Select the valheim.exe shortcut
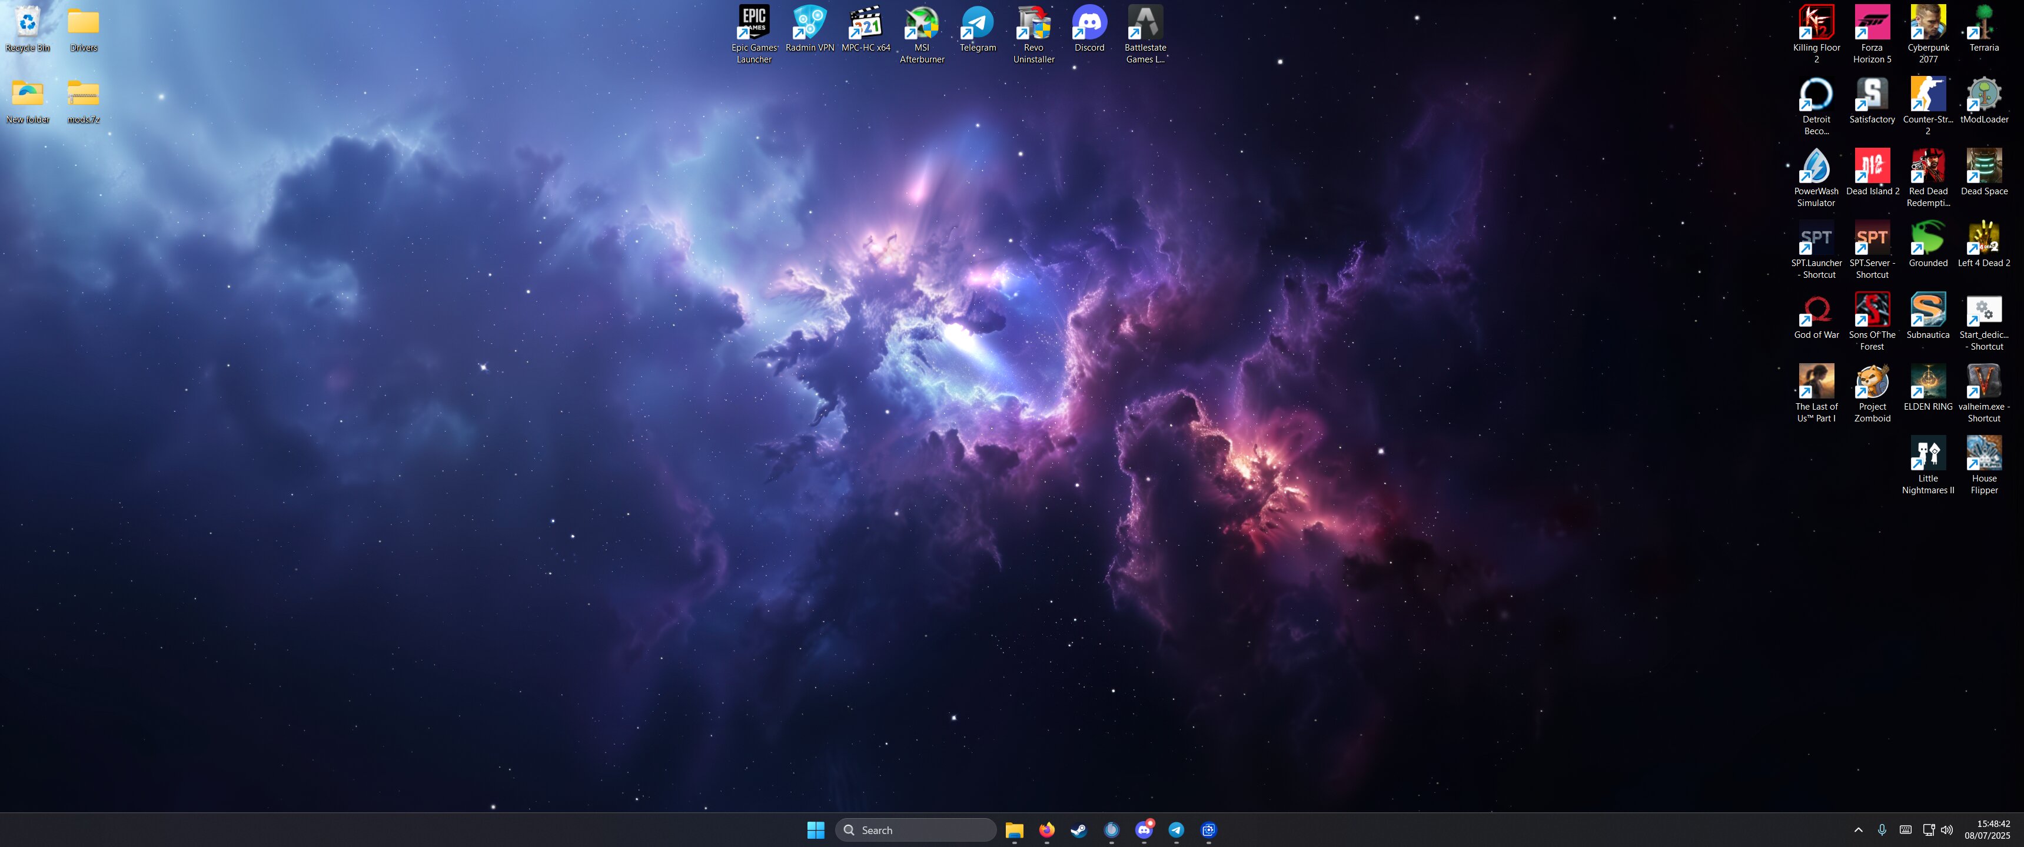 click(x=1983, y=393)
